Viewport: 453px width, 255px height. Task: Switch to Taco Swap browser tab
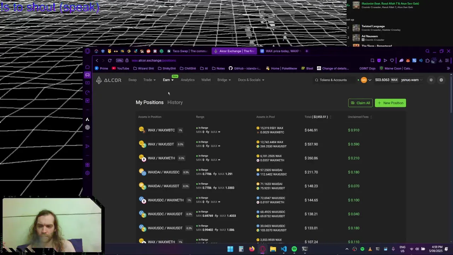tap(187, 51)
